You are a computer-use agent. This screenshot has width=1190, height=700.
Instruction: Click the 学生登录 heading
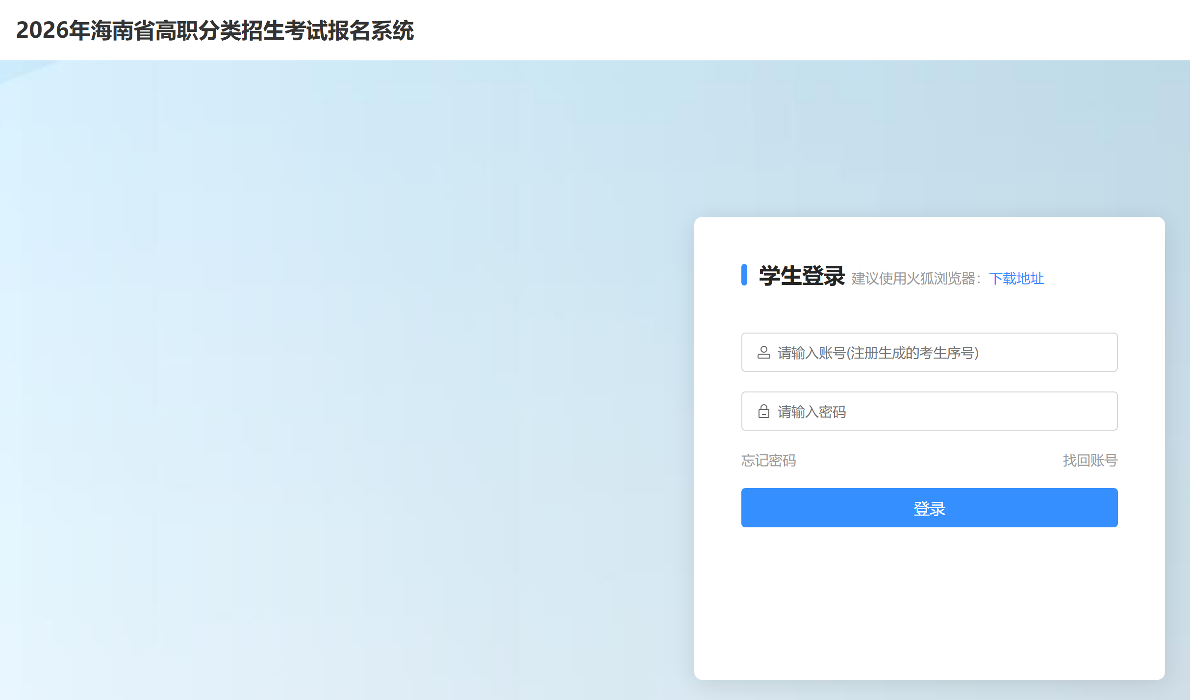click(x=802, y=276)
